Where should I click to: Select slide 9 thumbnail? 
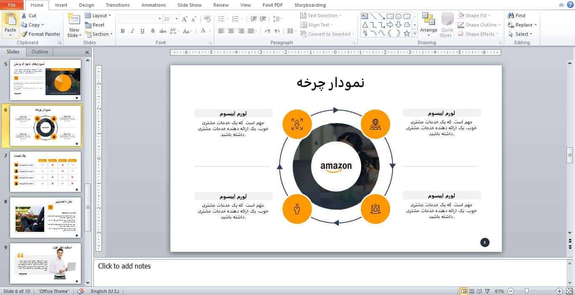point(45,263)
